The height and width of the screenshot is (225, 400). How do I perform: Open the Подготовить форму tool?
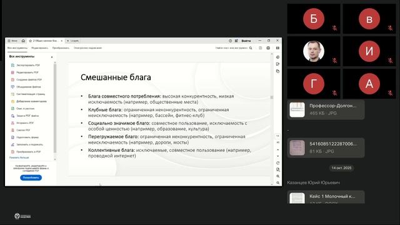[x=25, y=137]
